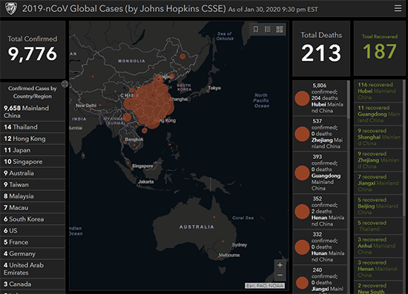Click Hubei 5,806 confirmed entry

[x=320, y=98]
